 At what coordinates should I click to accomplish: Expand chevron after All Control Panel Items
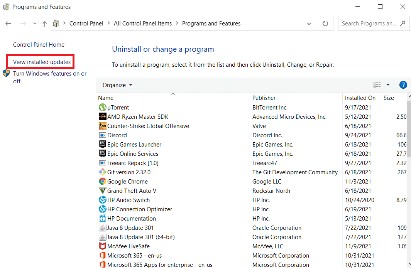coord(177,23)
